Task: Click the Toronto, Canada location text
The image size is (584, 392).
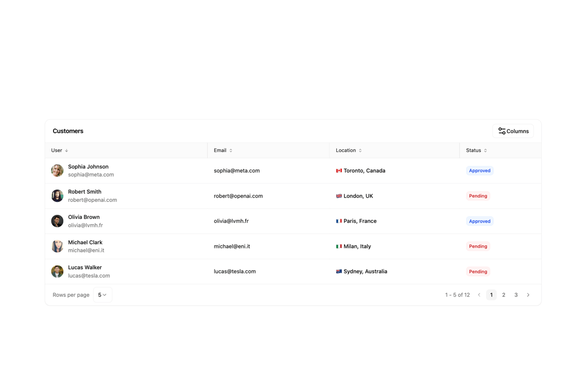Action: 364,171
